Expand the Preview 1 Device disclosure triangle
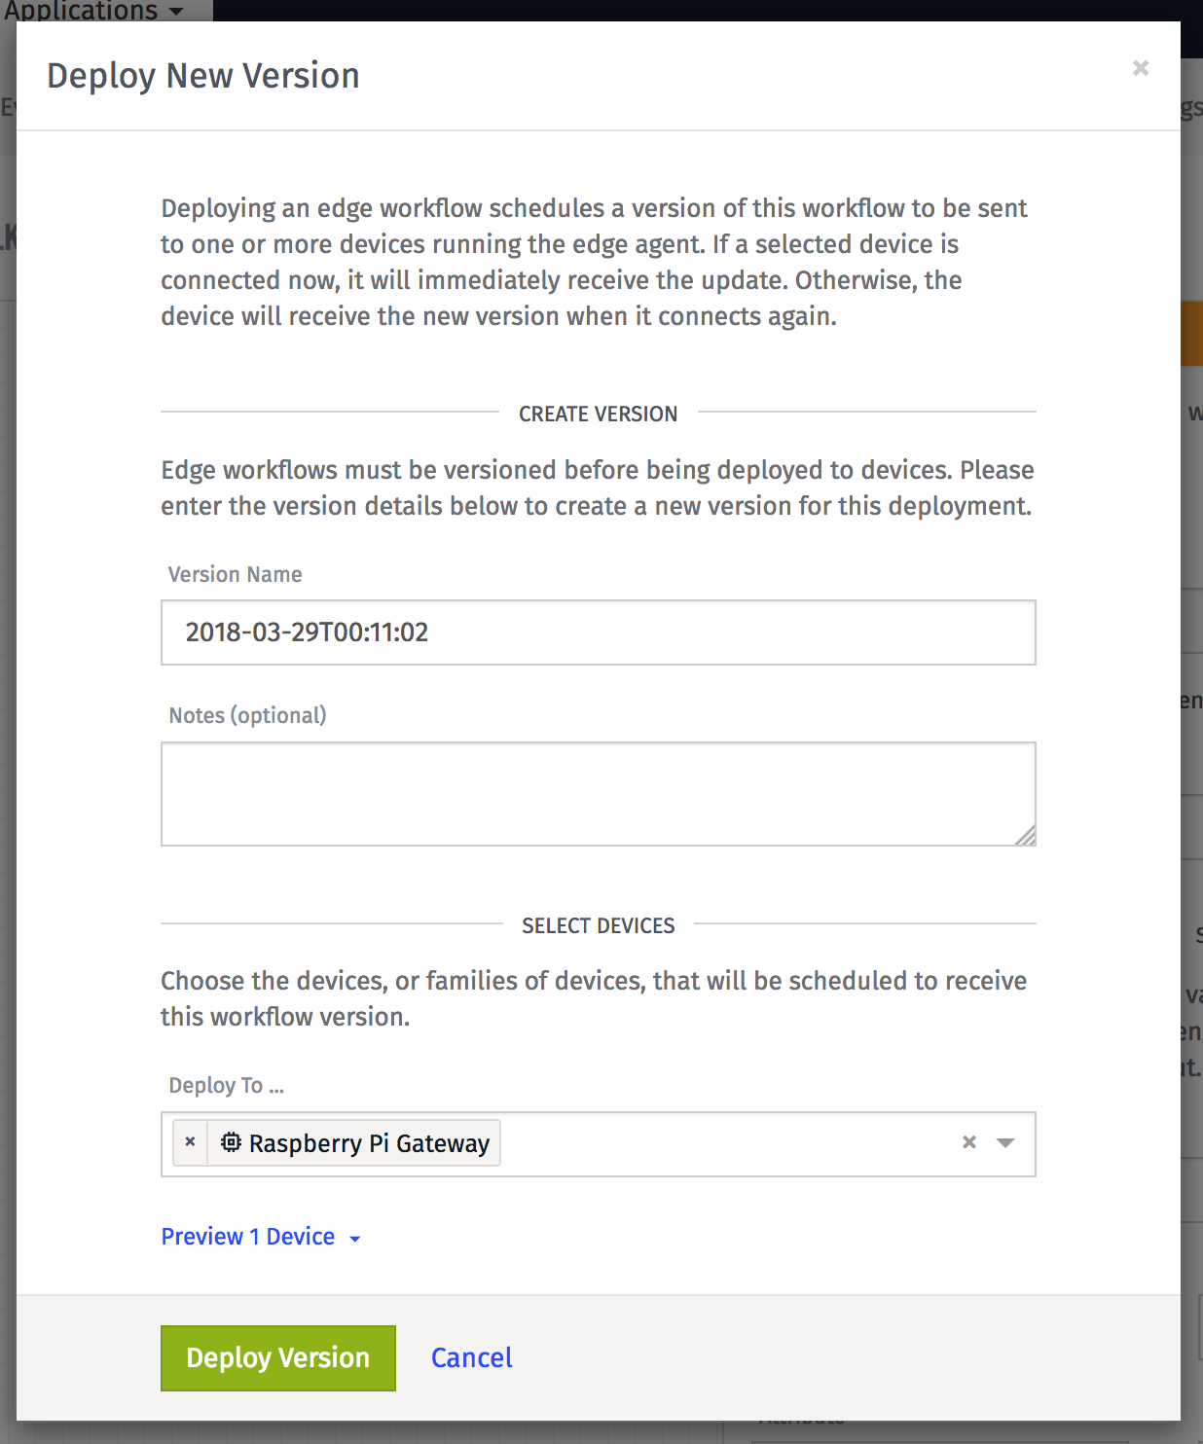 354,1238
